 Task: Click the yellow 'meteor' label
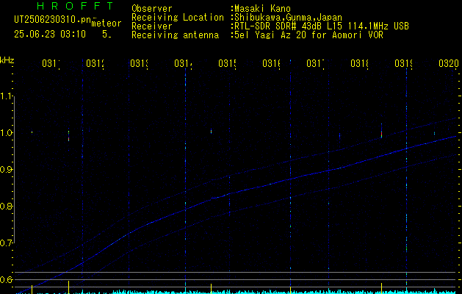tap(107, 24)
